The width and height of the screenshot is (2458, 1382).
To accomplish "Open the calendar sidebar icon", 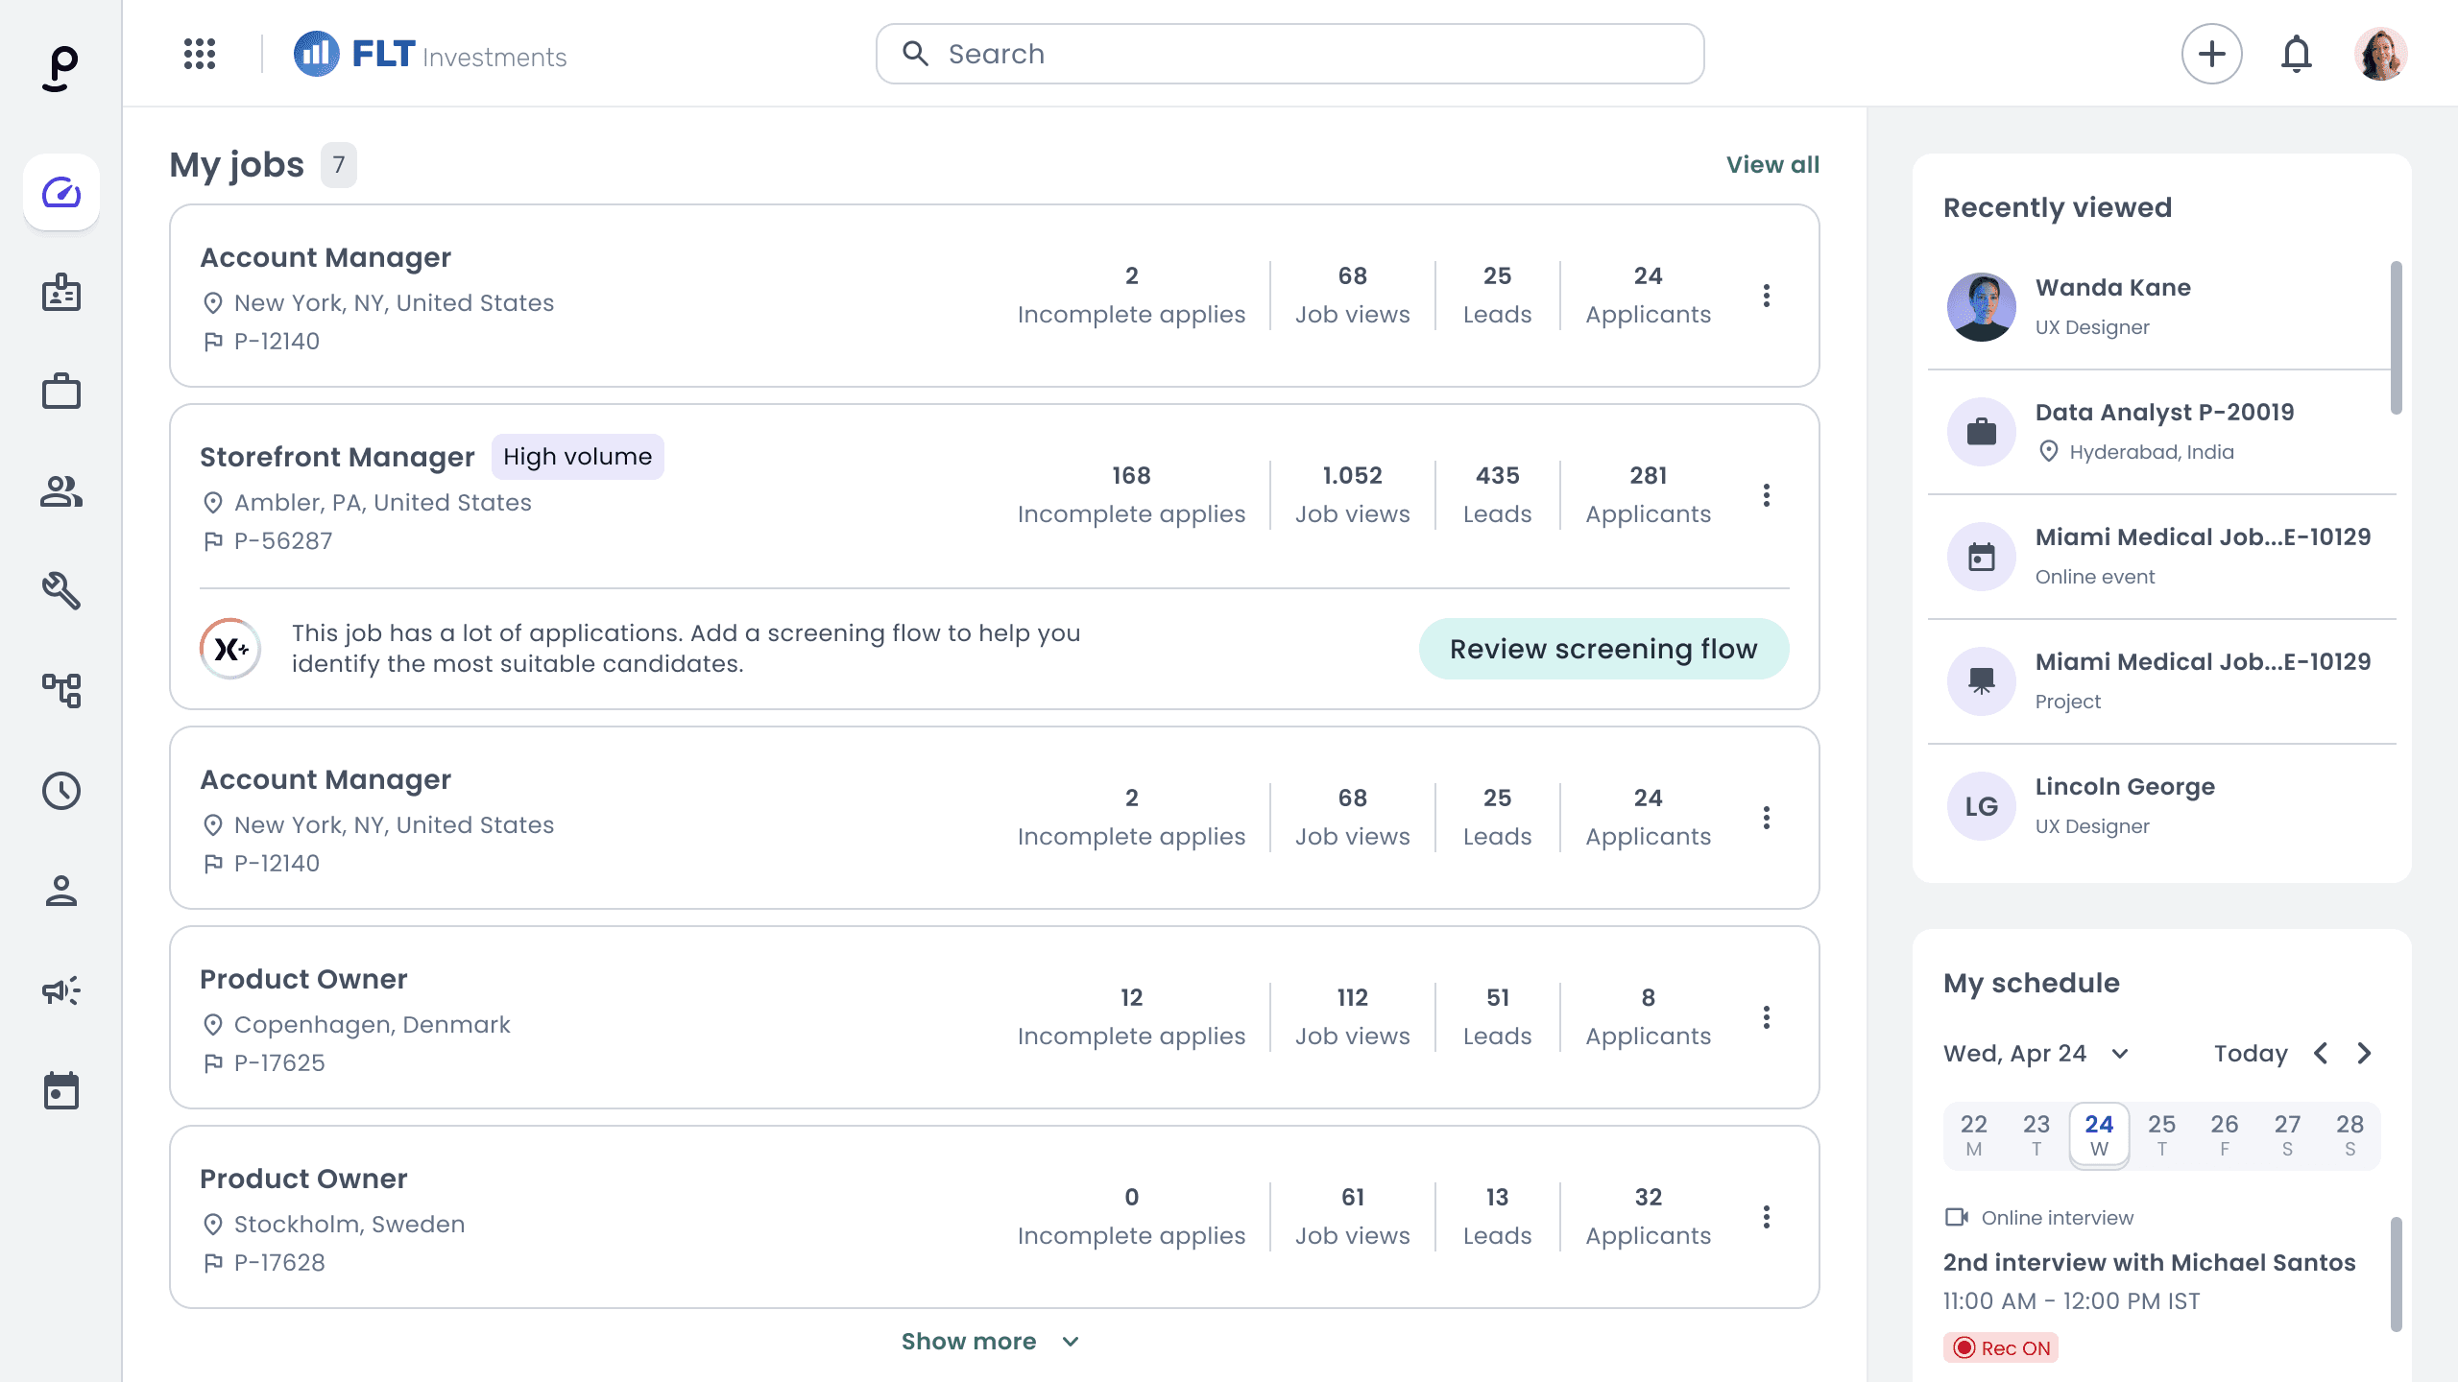I will pyautogui.click(x=61, y=1091).
